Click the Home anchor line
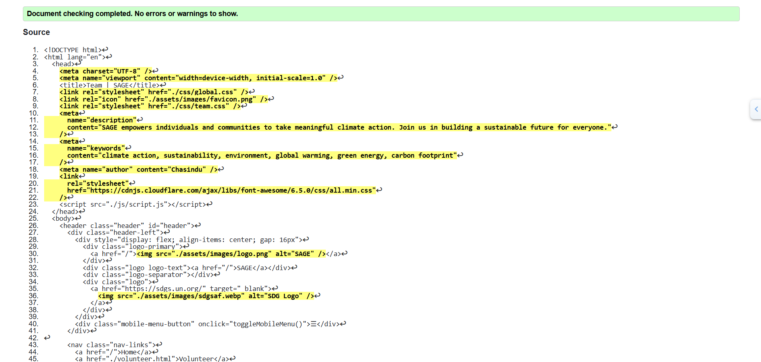761x362 pixels. [116, 352]
